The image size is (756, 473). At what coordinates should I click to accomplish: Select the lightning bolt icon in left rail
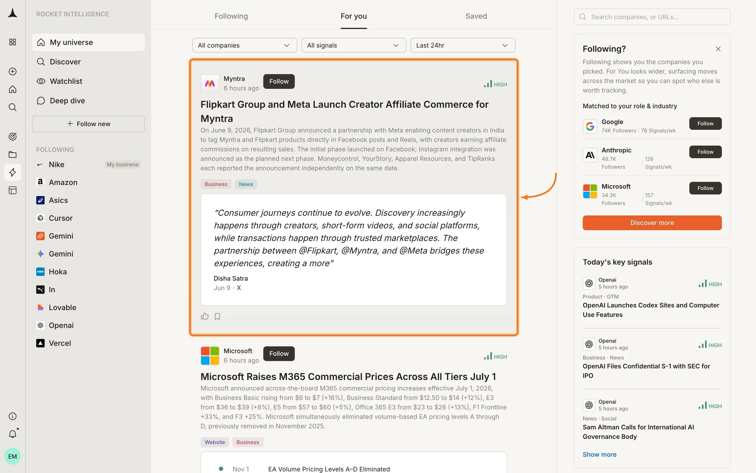[13, 172]
